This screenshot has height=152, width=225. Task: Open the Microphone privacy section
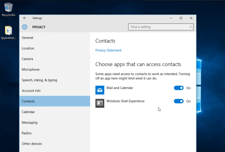pyautogui.click(x=55, y=69)
